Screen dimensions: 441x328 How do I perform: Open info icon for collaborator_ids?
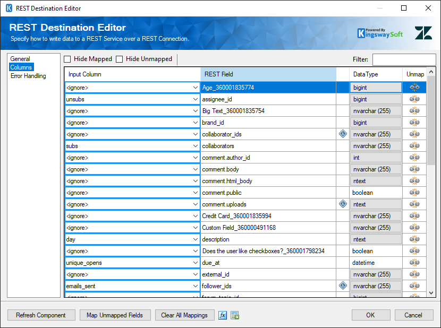343,134
